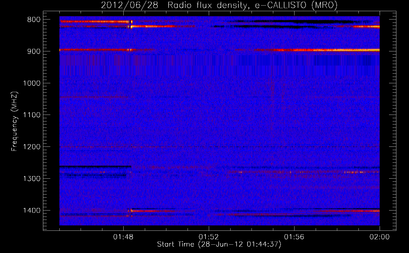Click the plot title '2012/06/28 Radio flux density'
Screen dimensions: 409x253
point(219,5)
